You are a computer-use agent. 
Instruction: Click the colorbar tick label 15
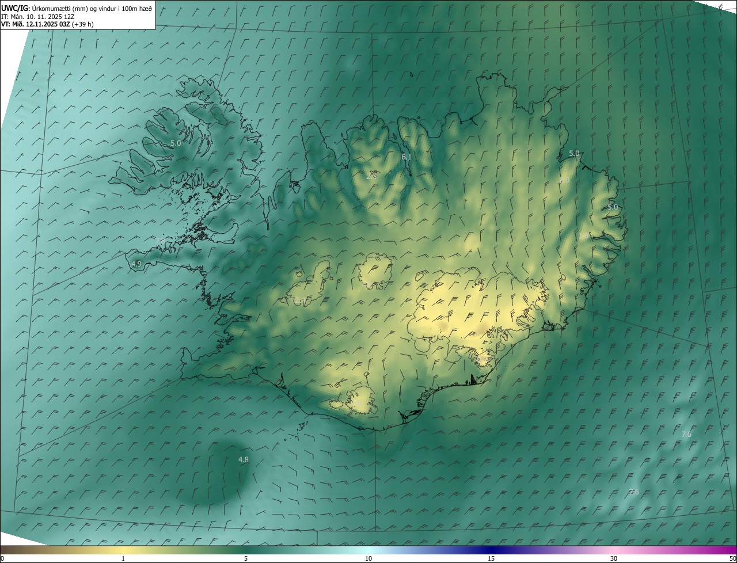pos(491,558)
